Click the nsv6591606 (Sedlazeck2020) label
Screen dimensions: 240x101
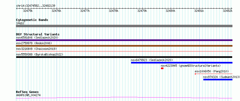click(x=37, y=38)
